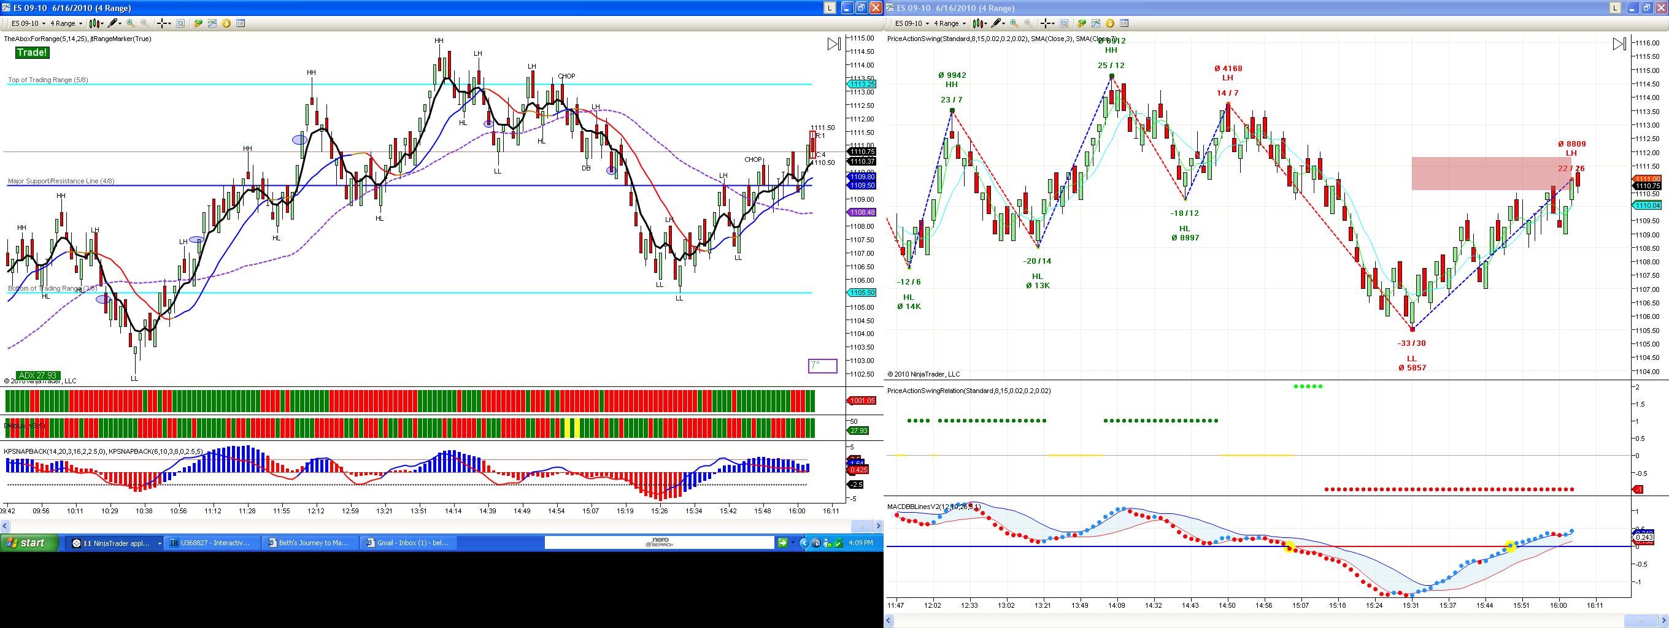Click Strategies icon in PriceActionSwing chart toolbar
Viewport: 1669px width, 628px height.
(1081, 23)
